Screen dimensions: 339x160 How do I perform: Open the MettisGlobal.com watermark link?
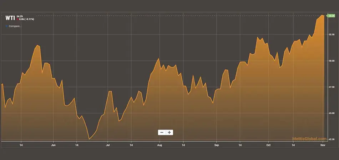[309, 139]
